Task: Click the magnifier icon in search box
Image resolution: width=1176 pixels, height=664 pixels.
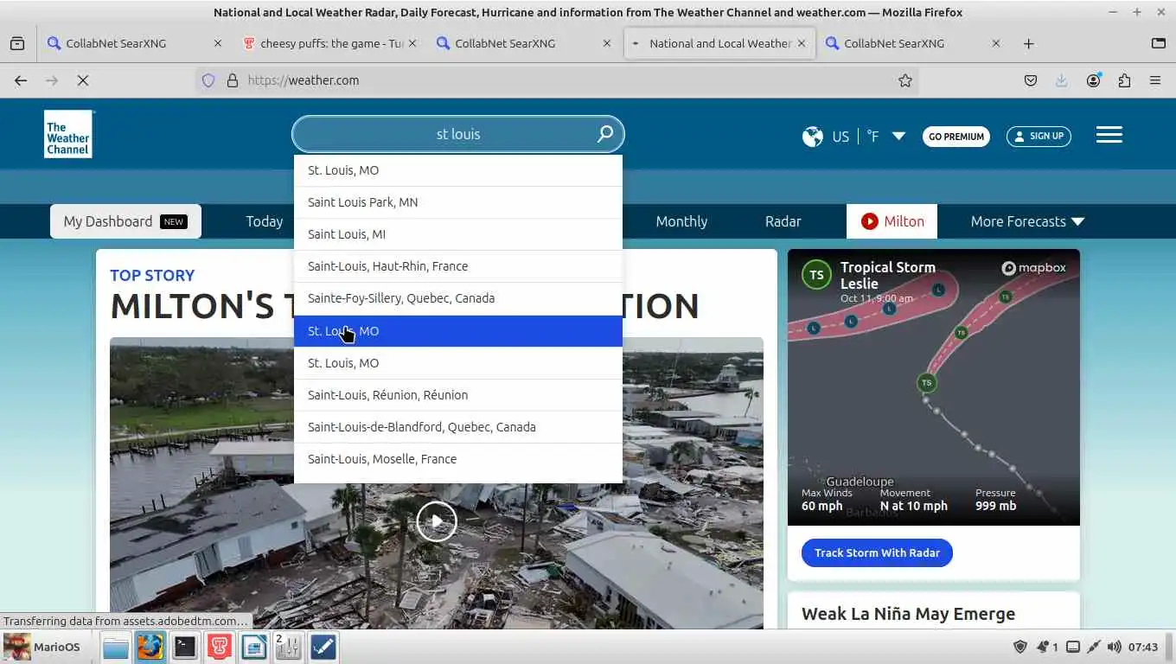Action: point(605,134)
